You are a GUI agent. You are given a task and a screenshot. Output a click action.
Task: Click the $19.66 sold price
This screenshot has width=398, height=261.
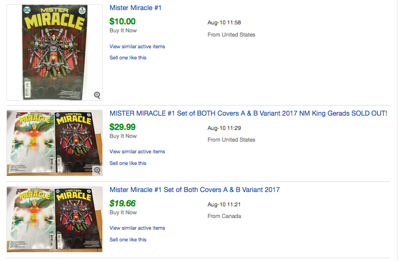click(122, 203)
